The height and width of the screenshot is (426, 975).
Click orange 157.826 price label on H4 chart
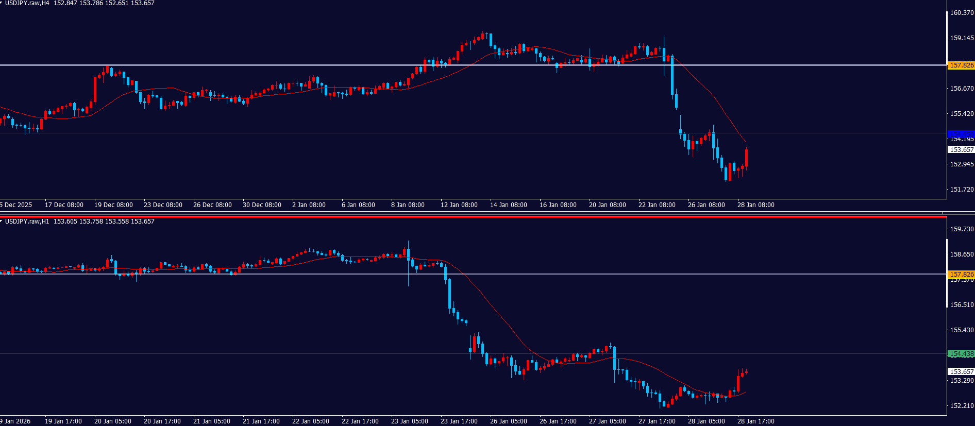[x=962, y=65]
